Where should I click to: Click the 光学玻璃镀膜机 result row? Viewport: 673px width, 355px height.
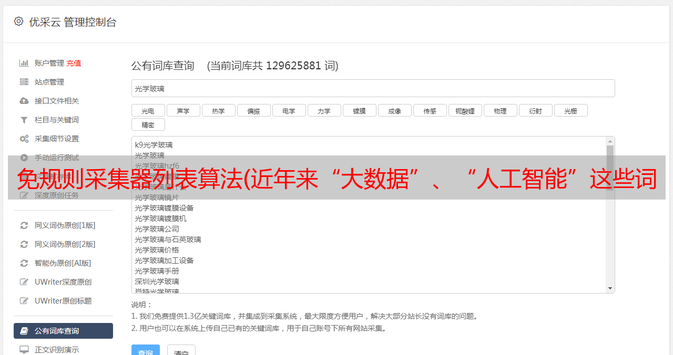[160, 218]
